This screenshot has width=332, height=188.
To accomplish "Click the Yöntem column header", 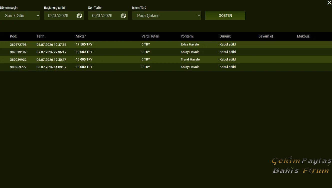I will coord(187,36).
